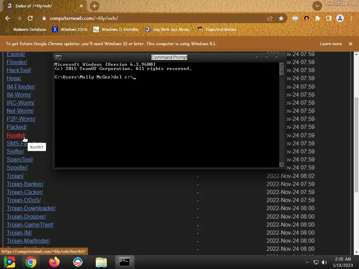Reload the current page
Screen dimensions: 359x269
coord(30,18)
